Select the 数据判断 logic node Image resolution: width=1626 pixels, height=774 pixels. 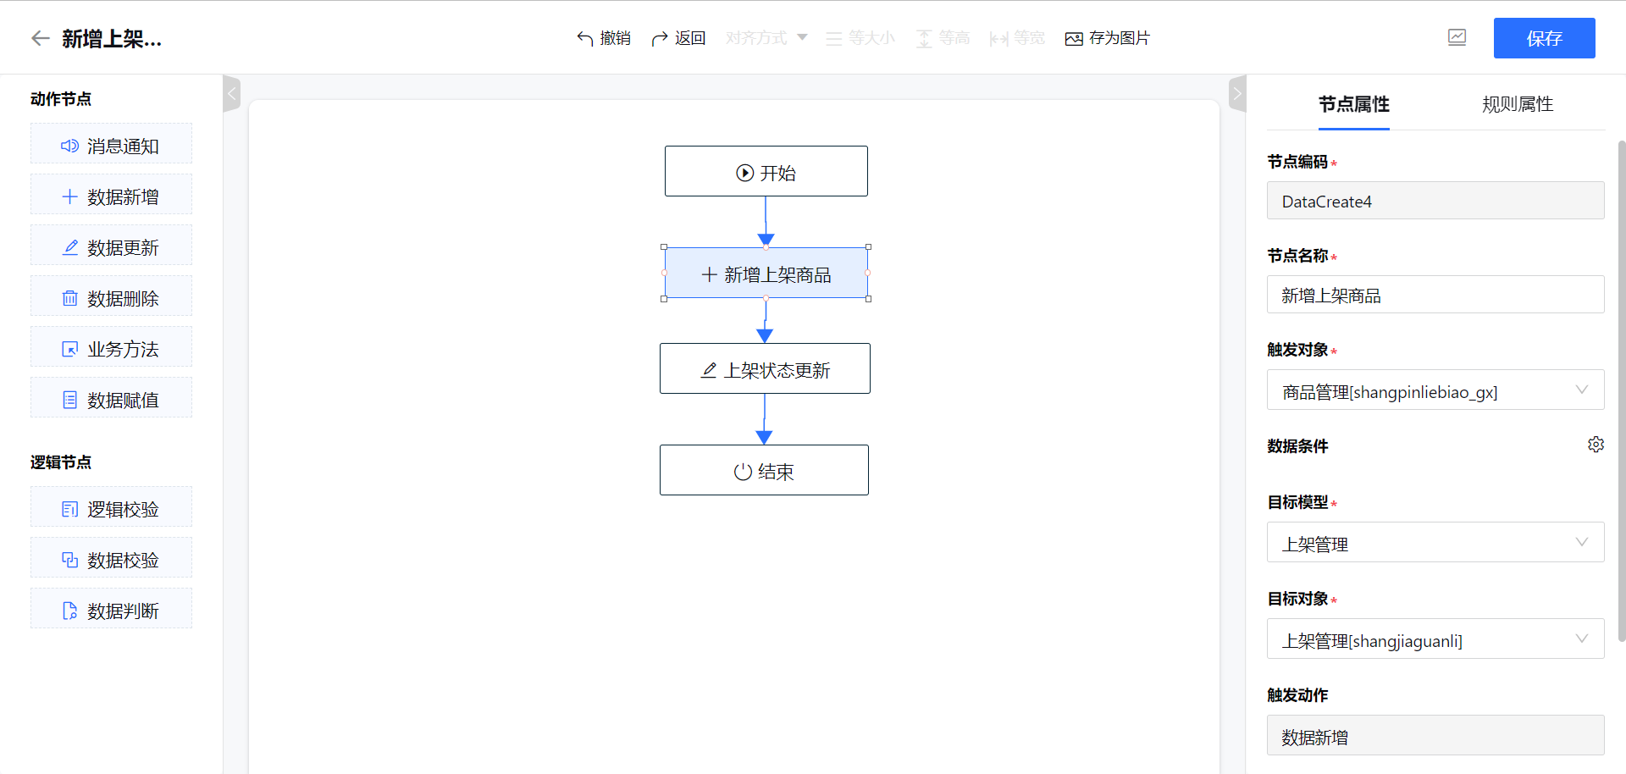point(111,608)
